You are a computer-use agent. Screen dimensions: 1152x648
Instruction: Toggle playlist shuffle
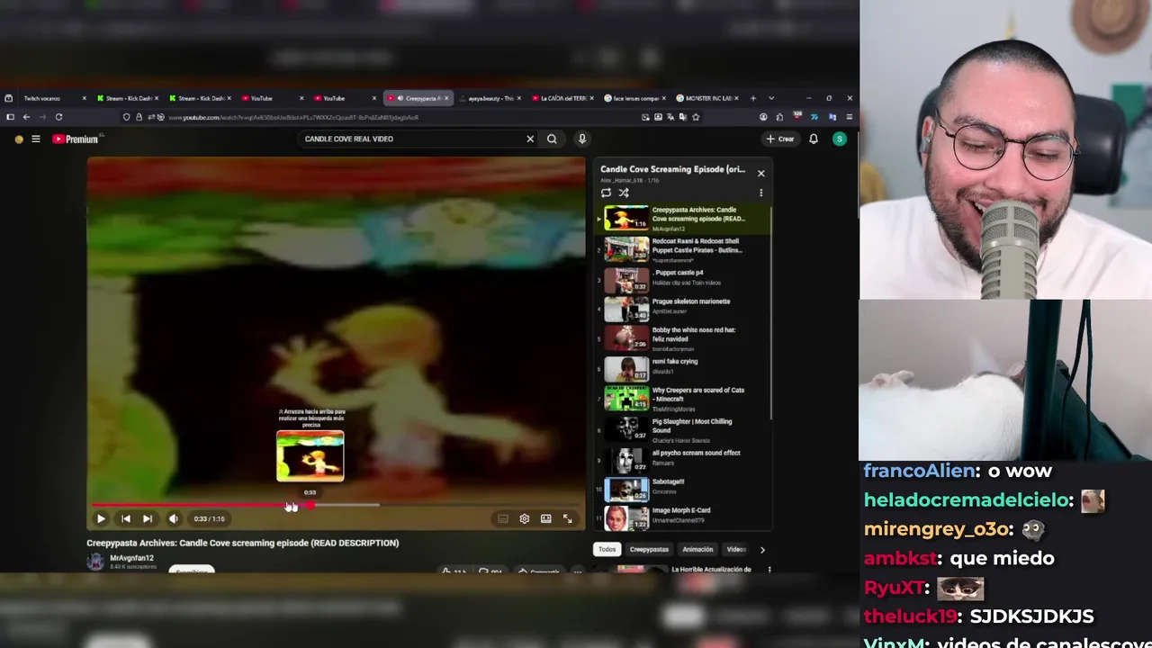point(624,193)
